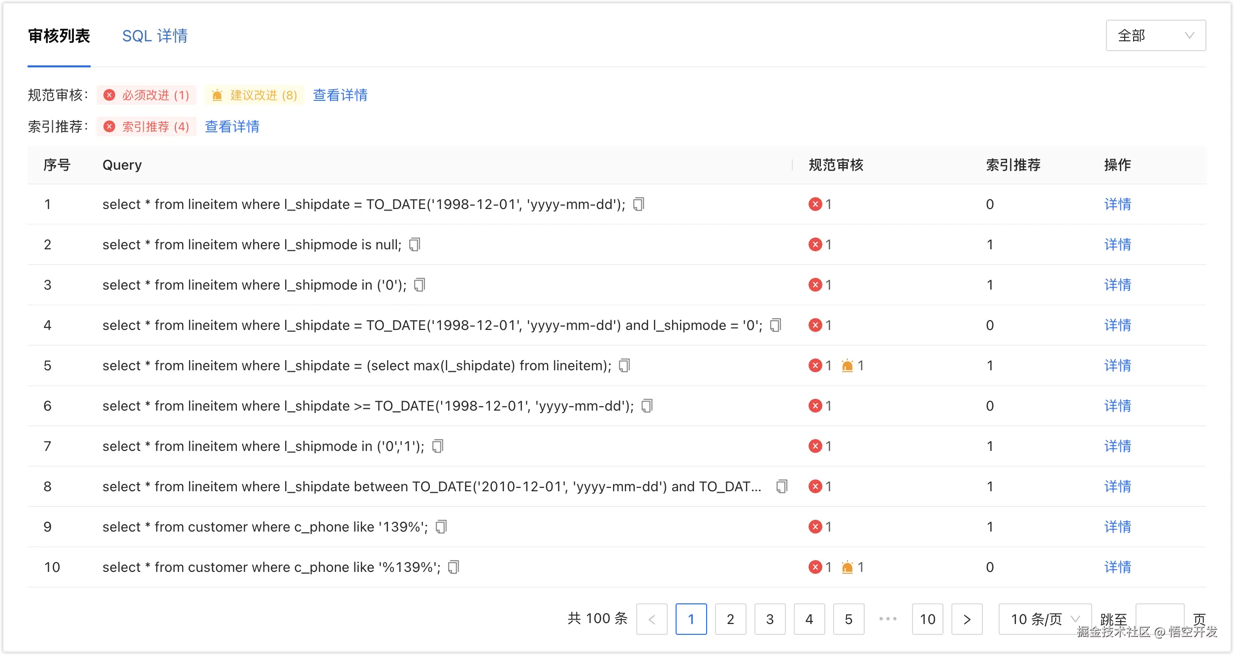1234x655 pixels.
Task: Switch to the SQL 详情 tab
Action: [x=155, y=36]
